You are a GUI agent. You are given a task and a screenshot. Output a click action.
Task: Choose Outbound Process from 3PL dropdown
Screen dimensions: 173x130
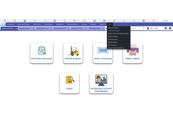click(x=119, y=31)
